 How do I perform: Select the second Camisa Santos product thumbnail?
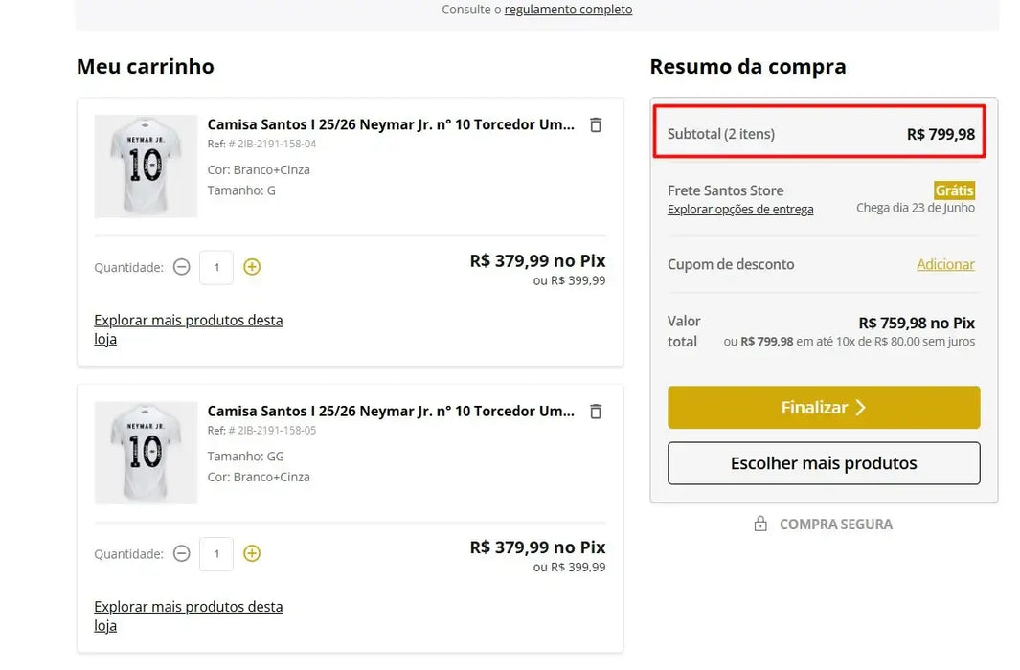(x=146, y=453)
